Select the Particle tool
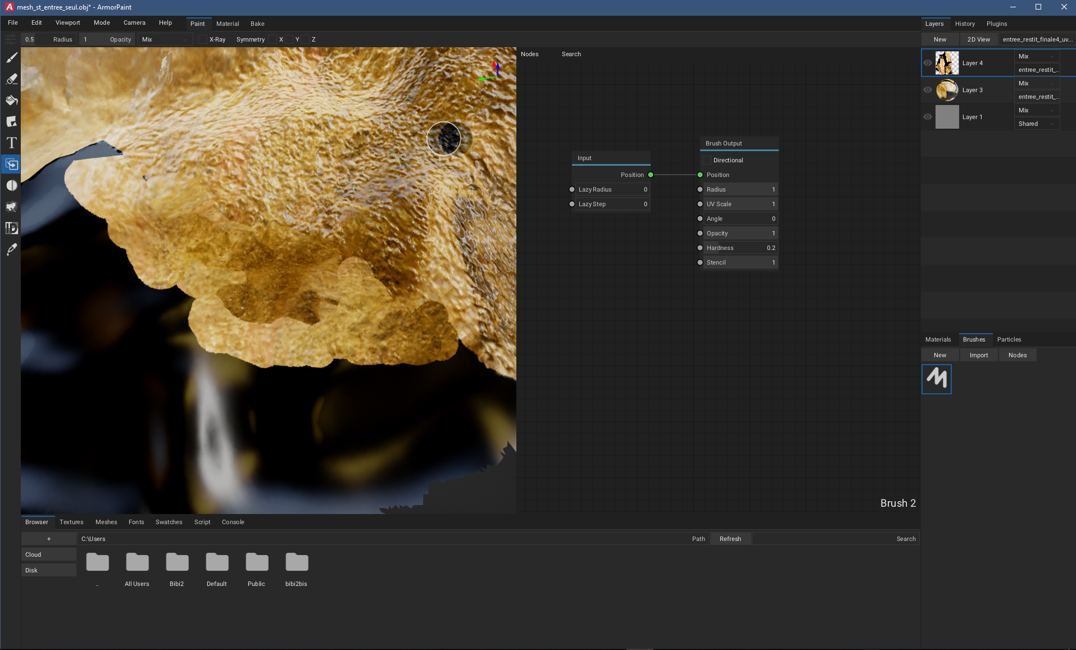Image resolution: width=1076 pixels, height=650 pixels. pyautogui.click(x=11, y=207)
